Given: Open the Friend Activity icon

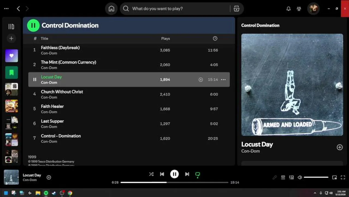Looking at the screenshot, I should tap(299, 9).
